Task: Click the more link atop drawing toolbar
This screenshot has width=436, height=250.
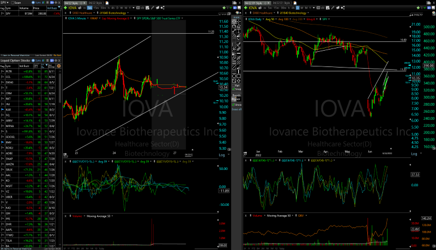Action: click(237, 17)
